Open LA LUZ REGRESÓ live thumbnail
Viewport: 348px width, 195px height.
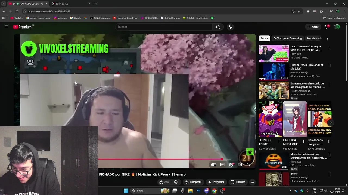coord(274,53)
